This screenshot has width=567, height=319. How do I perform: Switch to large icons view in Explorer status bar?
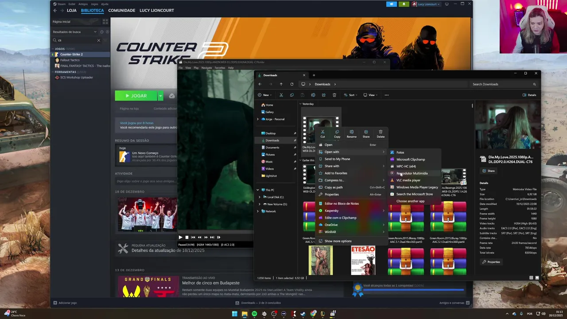[537, 278]
